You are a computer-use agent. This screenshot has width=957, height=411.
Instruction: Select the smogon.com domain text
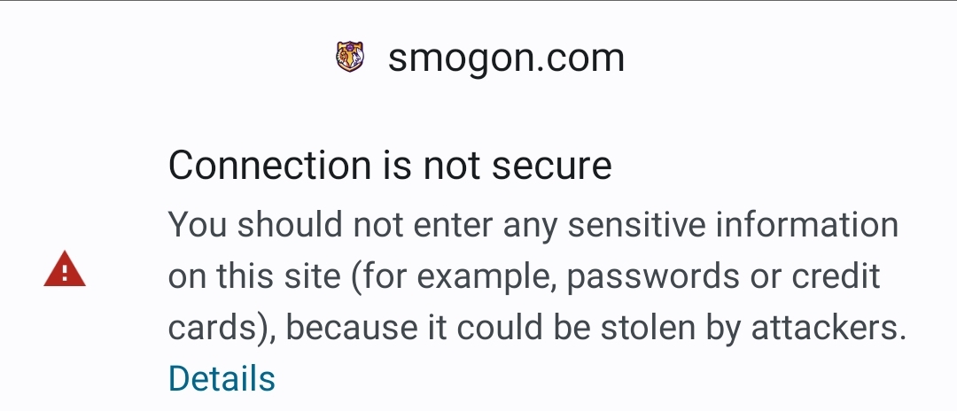[x=506, y=58]
